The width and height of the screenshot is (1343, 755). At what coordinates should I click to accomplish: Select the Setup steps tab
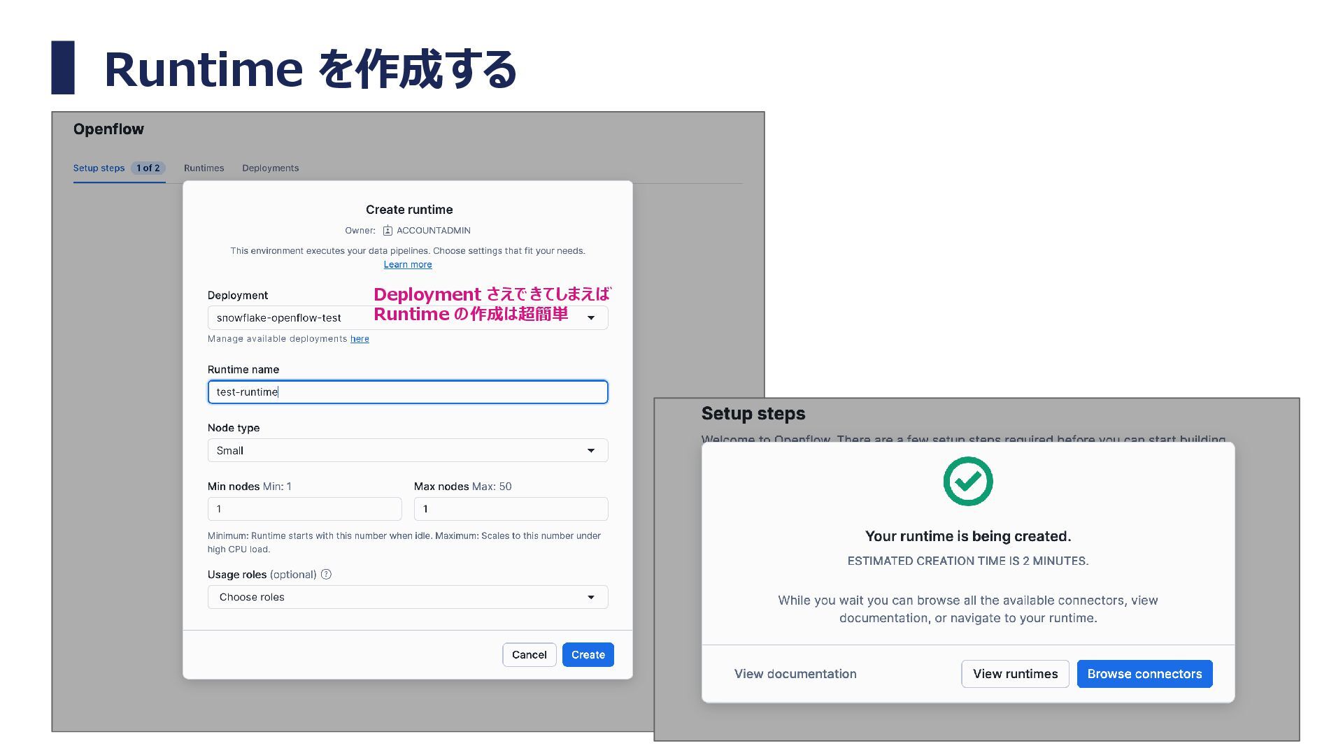click(99, 168)
